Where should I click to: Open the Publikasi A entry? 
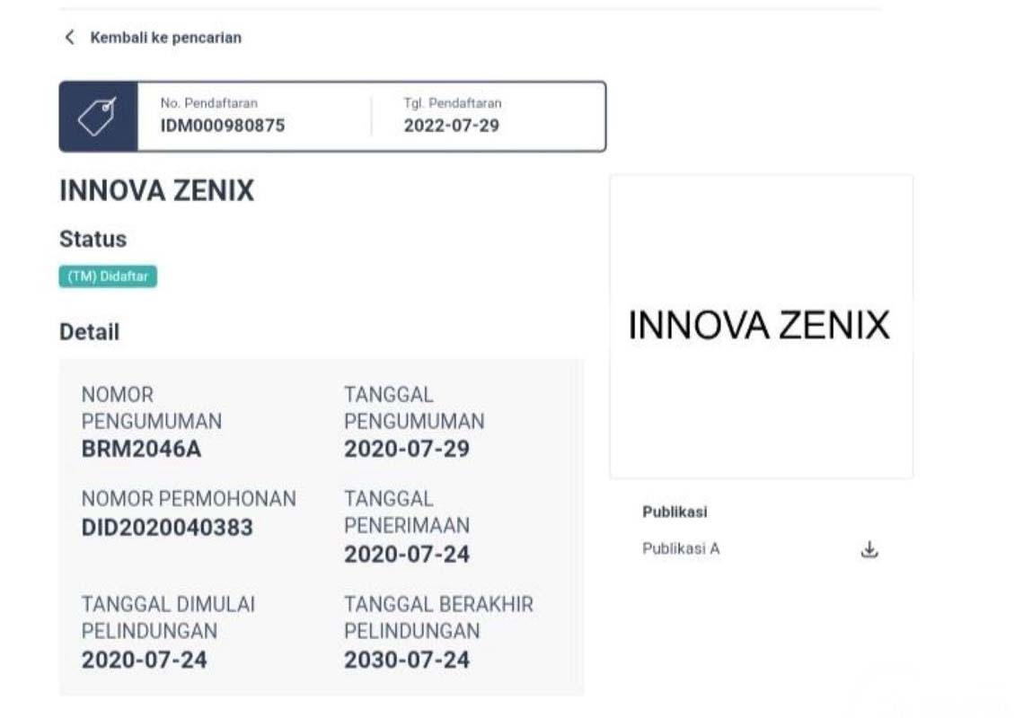pyautogui.click(x=681, y=549)
